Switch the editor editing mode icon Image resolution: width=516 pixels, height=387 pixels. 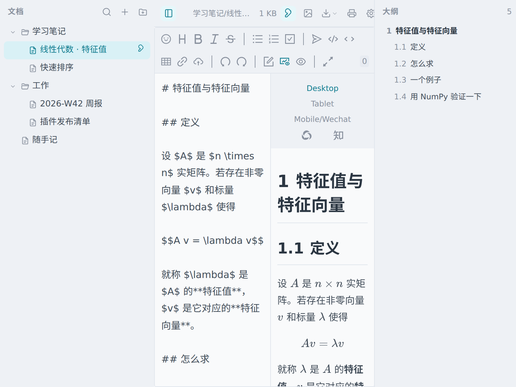point(269,62)
